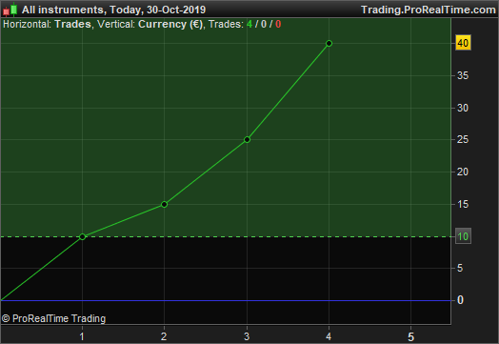The height and width of the screenshot is (344, 499).
Task: Click the data point at trade 3
Action: [247, 139]
